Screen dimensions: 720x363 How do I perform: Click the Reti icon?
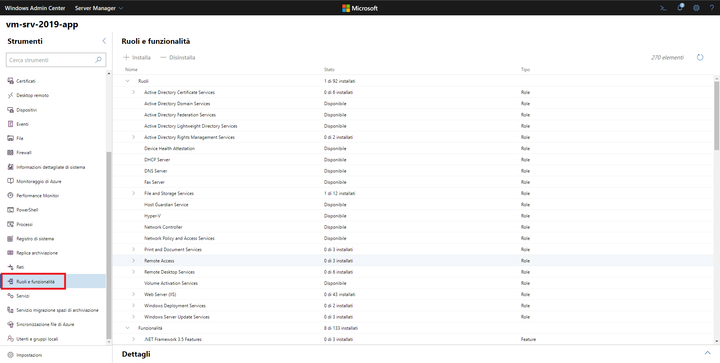[x=10, y=267]
